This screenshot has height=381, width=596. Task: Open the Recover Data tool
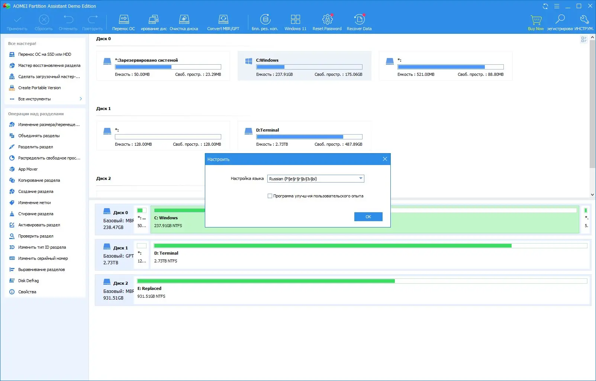pyautogui.click(x=359, y=23)
